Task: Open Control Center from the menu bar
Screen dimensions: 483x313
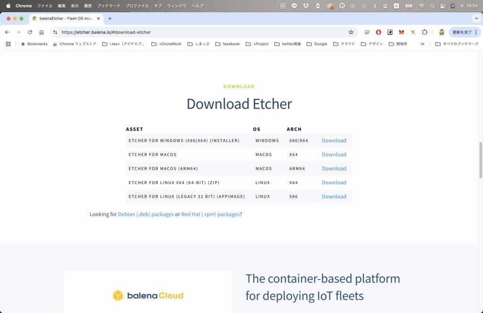Action: [x=442, y=6]
